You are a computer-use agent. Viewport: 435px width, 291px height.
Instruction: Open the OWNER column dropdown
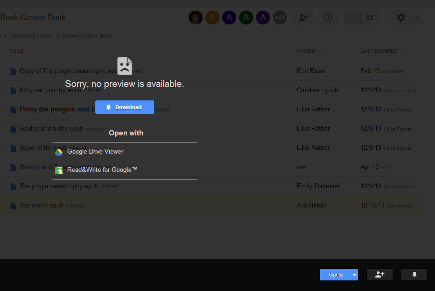pyautogui.click(x=321, y=52)
